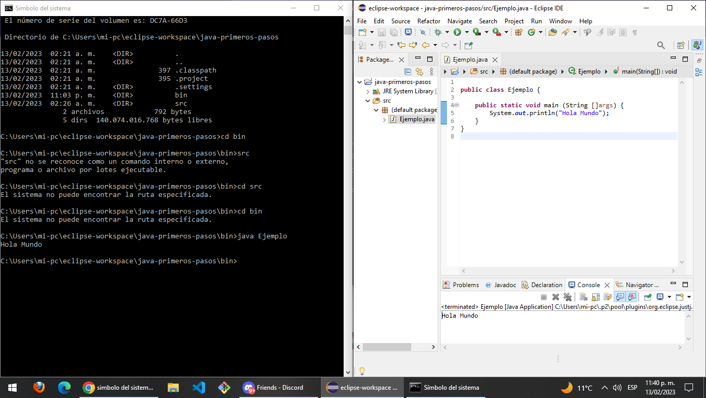Click the magnifier search icon in Eclipse toolbar

click(661, 45)
